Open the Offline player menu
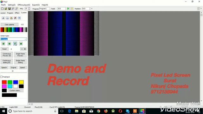 [x=24, y=5]
